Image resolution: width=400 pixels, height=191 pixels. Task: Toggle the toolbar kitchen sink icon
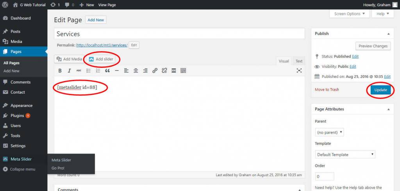tap(183, 71)
